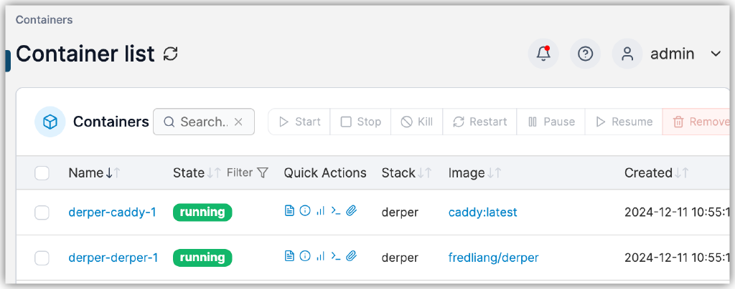This screenshot has width=735, height=289.
Task: Select the derper-derper-1 row checkbox
Action: [x=42, y=258]
